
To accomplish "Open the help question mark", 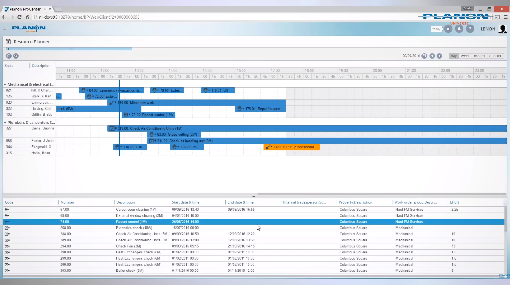I will (470, 29).
